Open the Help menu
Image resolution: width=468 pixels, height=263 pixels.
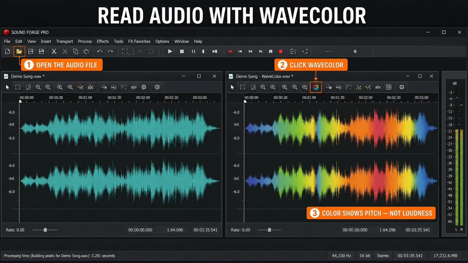pyautogui.click(x=198, y=41)
